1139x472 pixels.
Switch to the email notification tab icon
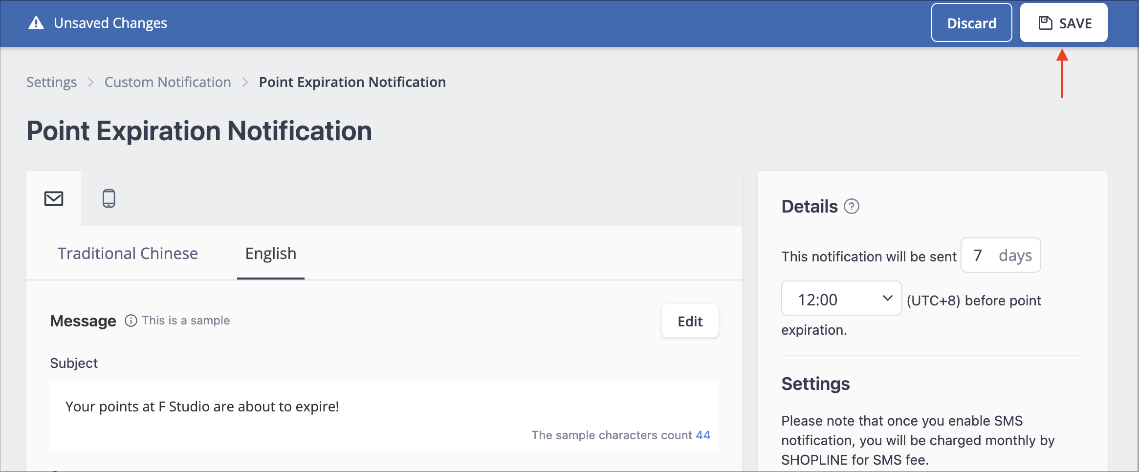pyautogui.click(x=54, y=198)
